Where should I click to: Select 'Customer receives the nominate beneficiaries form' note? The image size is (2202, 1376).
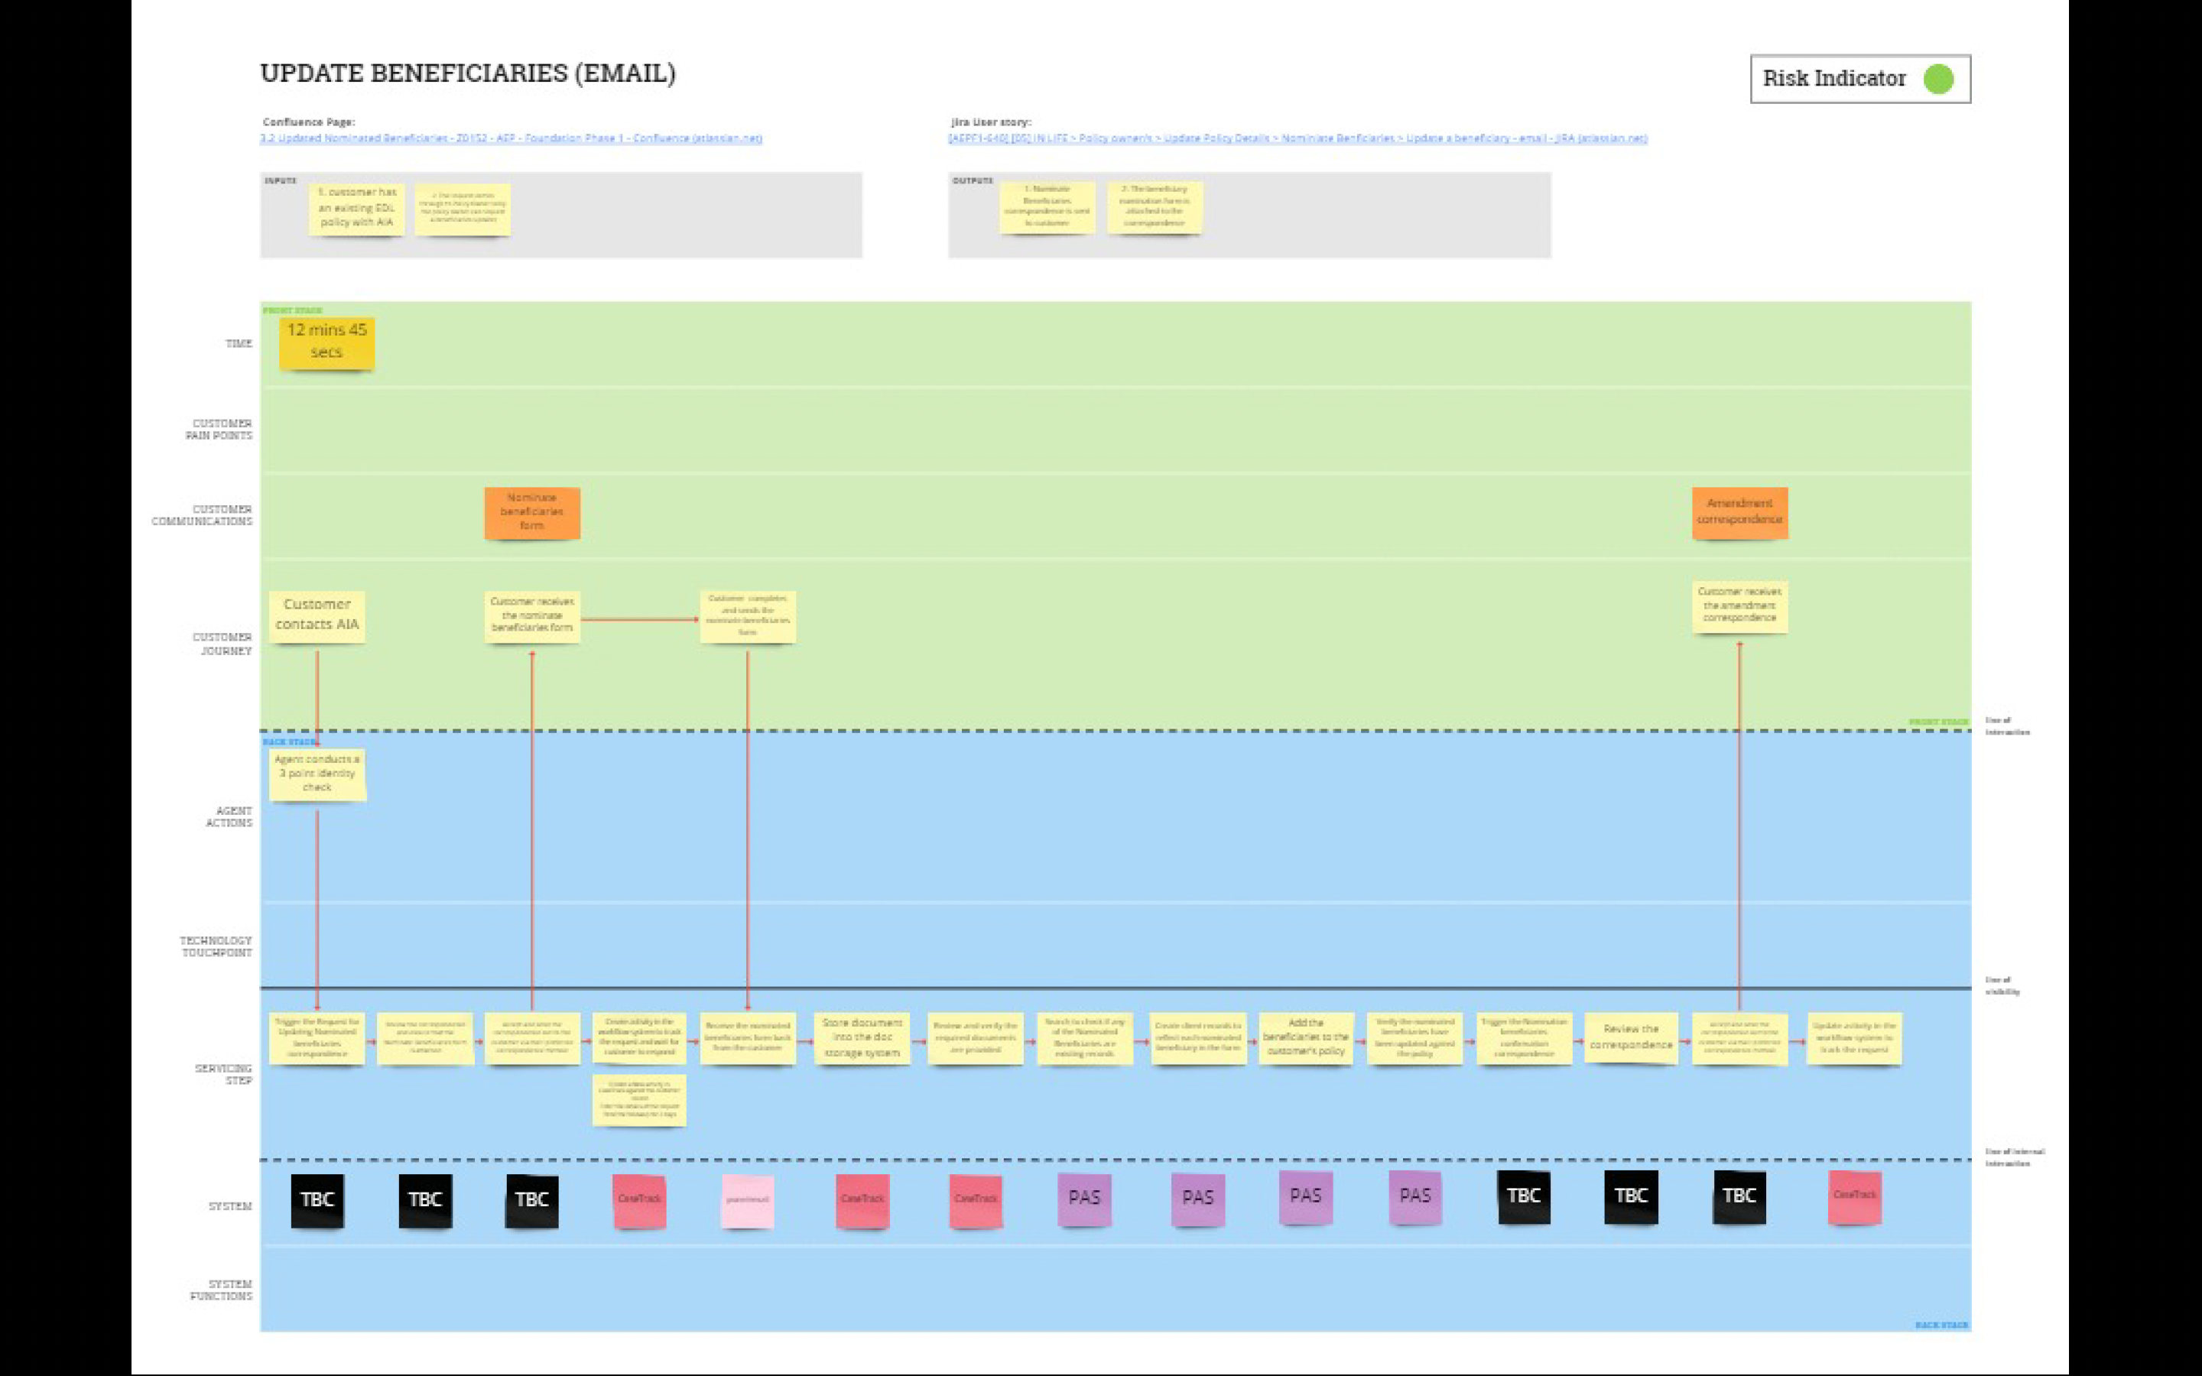[x=532, y=616]
